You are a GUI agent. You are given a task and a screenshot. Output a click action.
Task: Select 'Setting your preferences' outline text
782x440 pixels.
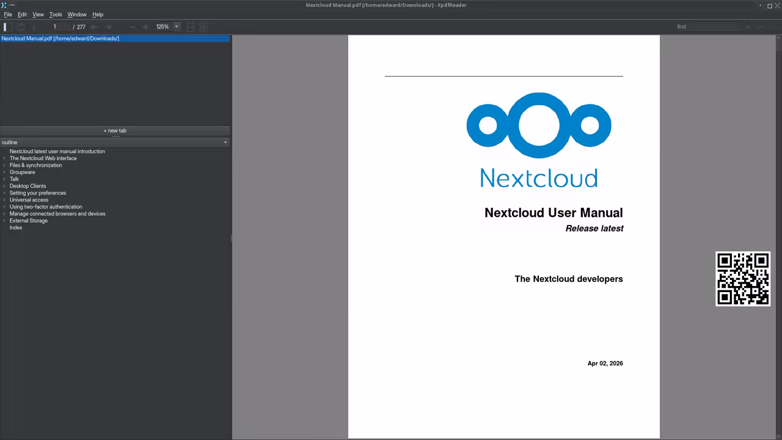[38, 193]
